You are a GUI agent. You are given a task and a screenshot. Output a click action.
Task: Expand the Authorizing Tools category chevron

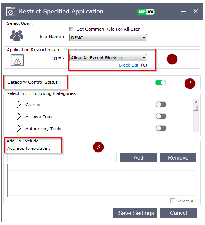click(x=19, y=128)
